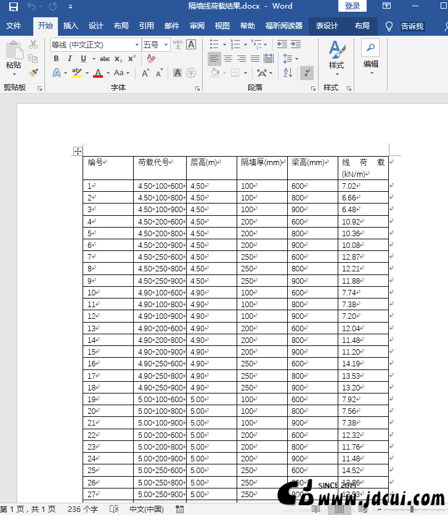Screen dimensions: 448x515
Task: Open the multilevel list button
Action: pyautogui.click(x=256, y=44)
